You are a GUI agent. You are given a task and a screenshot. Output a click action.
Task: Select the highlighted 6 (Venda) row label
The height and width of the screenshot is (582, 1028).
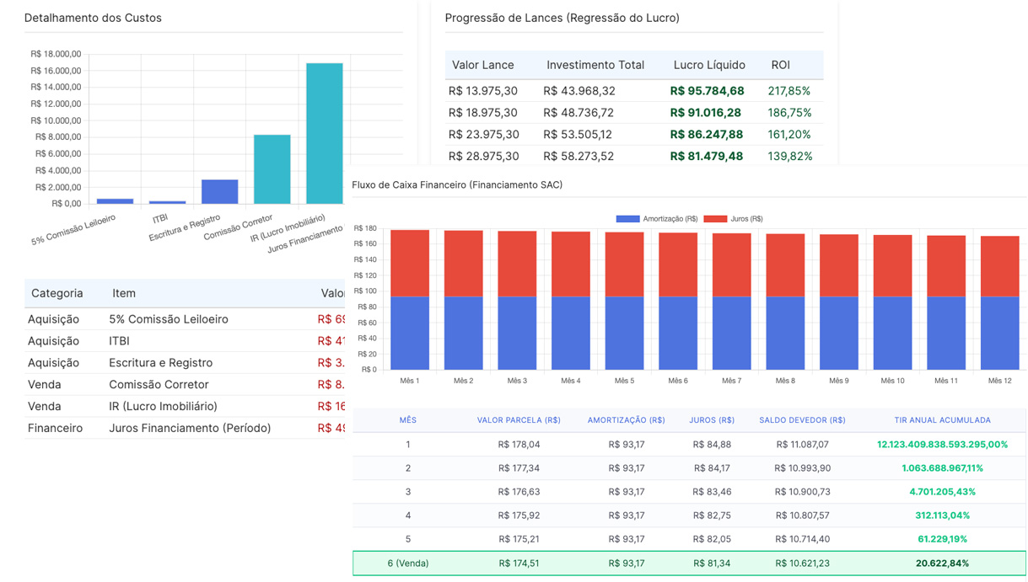point(408,563)
